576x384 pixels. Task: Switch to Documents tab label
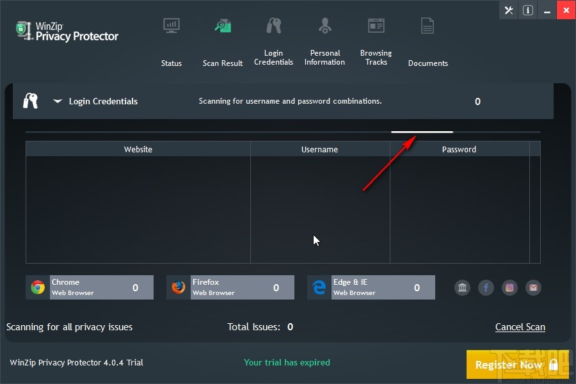[x=428, y=63]
